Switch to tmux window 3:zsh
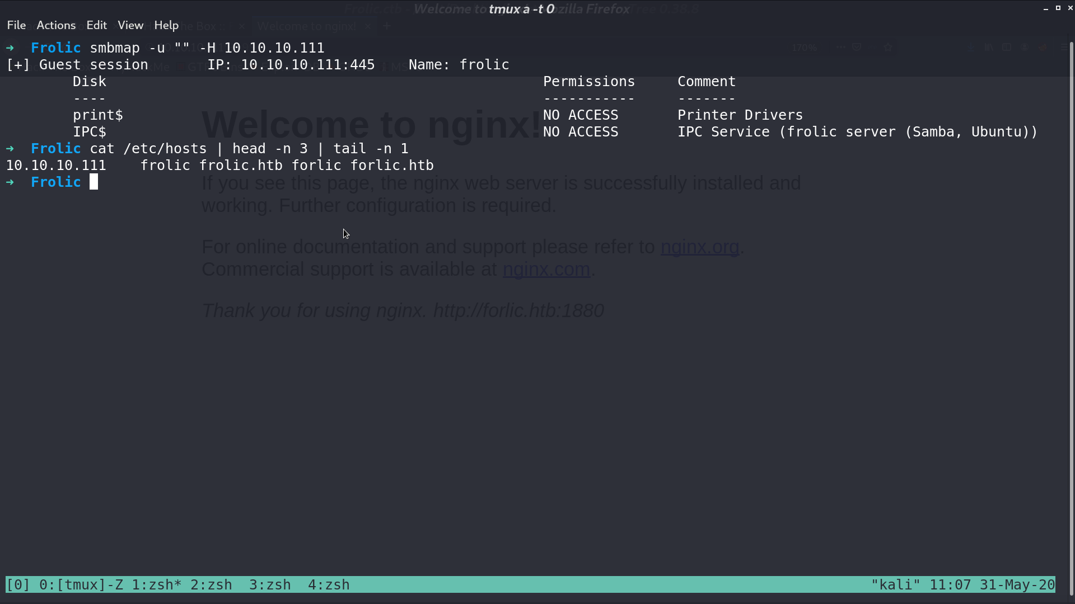1075x604 pixels. (x=270, y=584)
